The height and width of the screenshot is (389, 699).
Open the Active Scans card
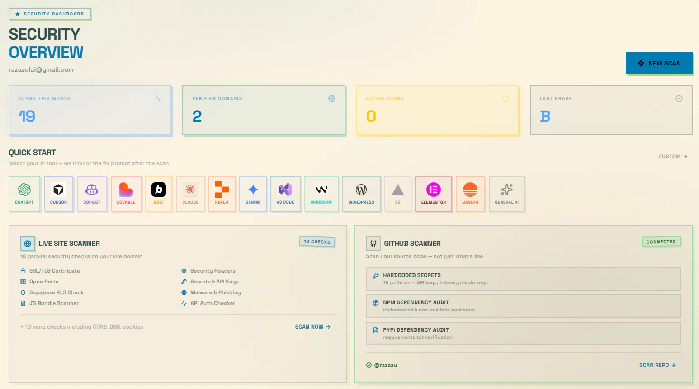pos(438,110)
